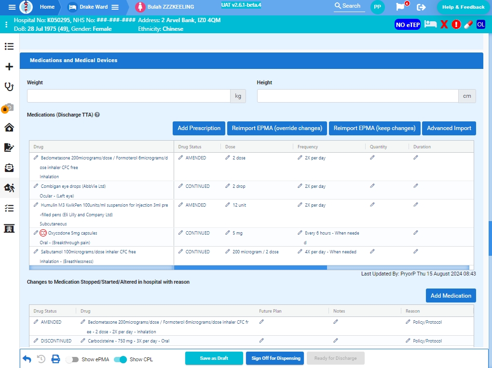Screen dimensions: 492x368
Task: Open the bottom whiteboard sidebar icon
Action: point(9,228)
